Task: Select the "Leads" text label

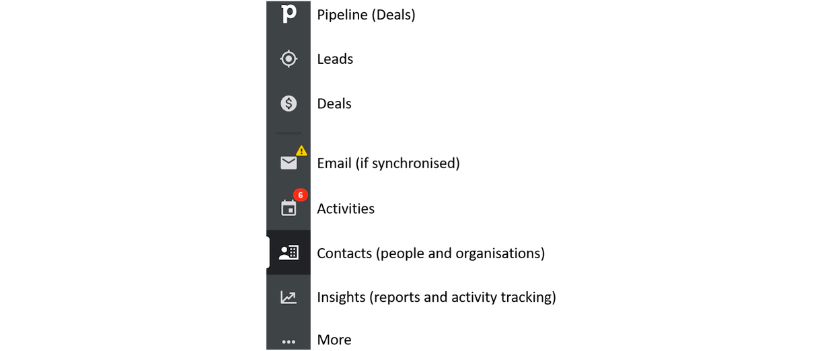Action: tap(335, 59)
